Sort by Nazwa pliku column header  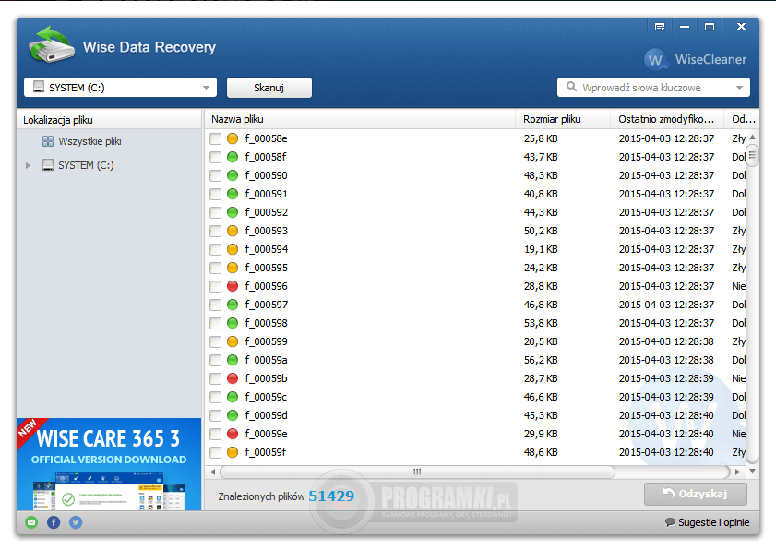(360, 119)
